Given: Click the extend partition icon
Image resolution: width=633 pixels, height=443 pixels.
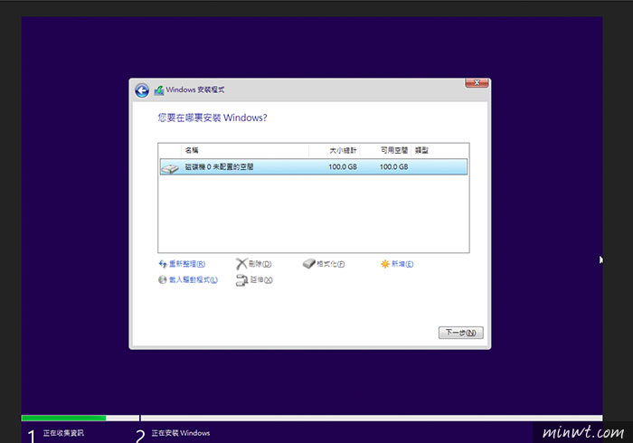Looking at the screenshot, I should click(241, 280).
